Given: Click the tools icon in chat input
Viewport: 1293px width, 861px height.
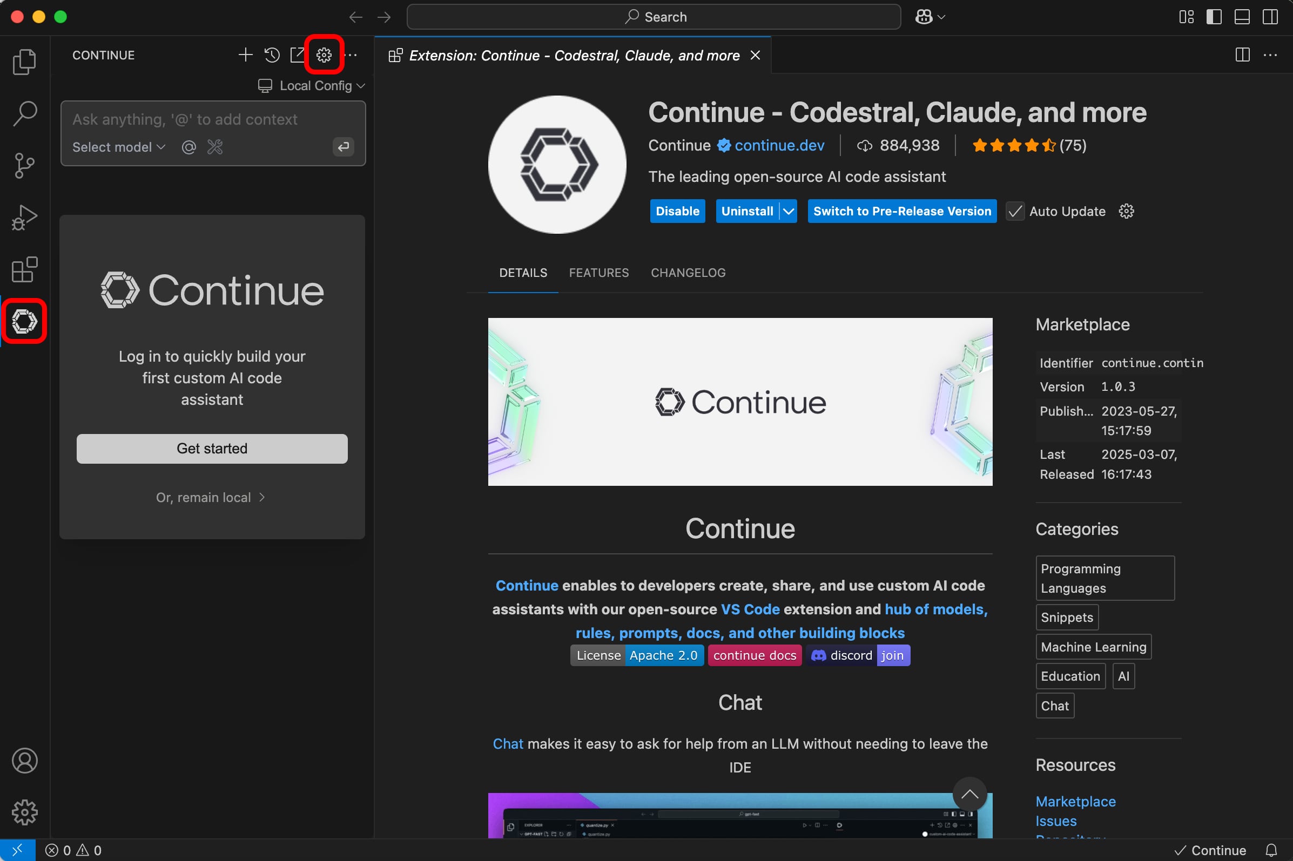Looking at the screenshot, I should [215, 147].
